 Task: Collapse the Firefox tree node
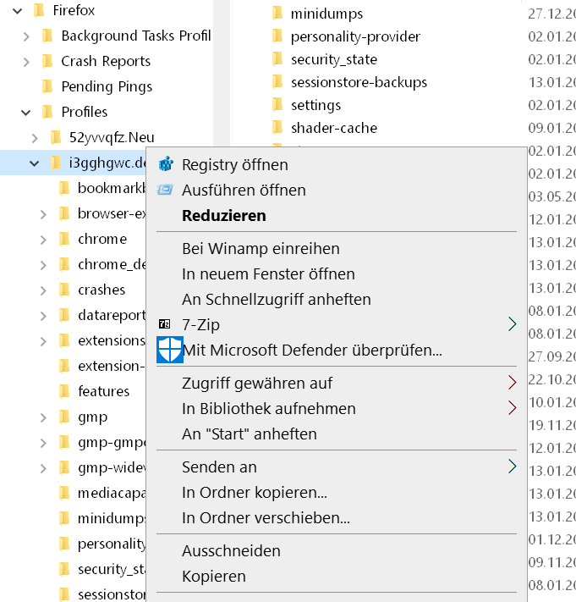(17, 11)
